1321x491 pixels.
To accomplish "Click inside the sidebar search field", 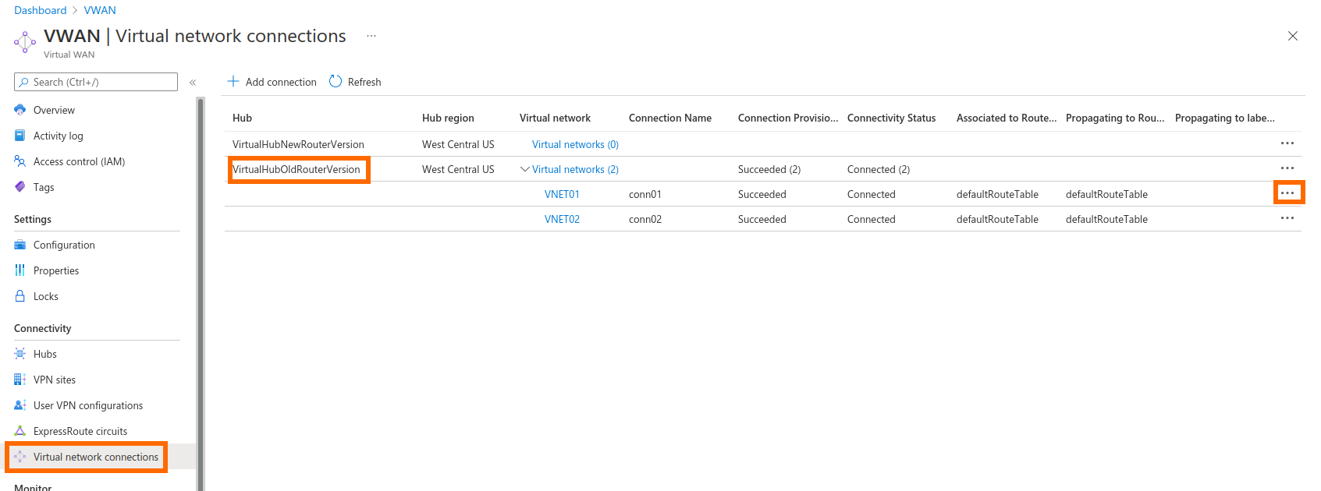I will 94,81.
